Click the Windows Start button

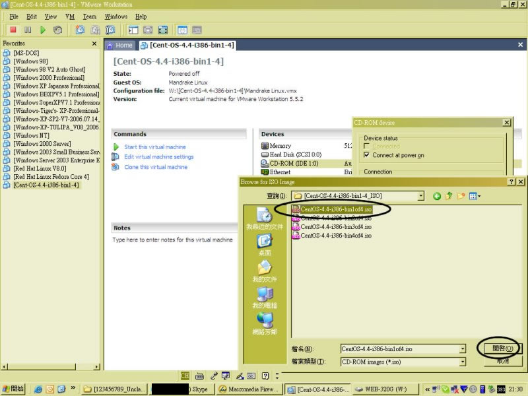[x=13, y=389]
